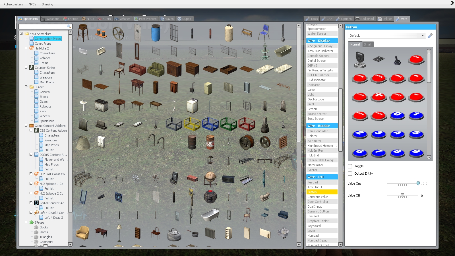Choose the red START button model
This screenshot has height=256, width=455.
(360, 115)
